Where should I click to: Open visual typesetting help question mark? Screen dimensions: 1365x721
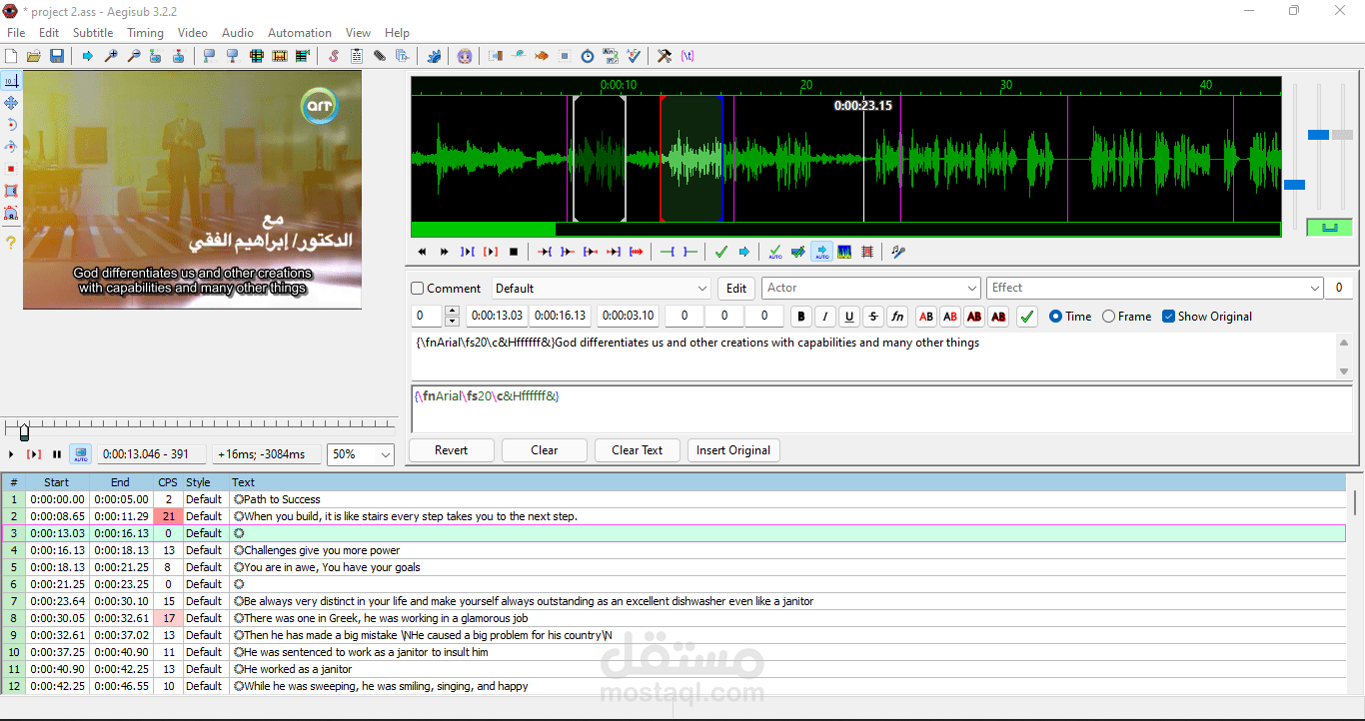(11, 243)
